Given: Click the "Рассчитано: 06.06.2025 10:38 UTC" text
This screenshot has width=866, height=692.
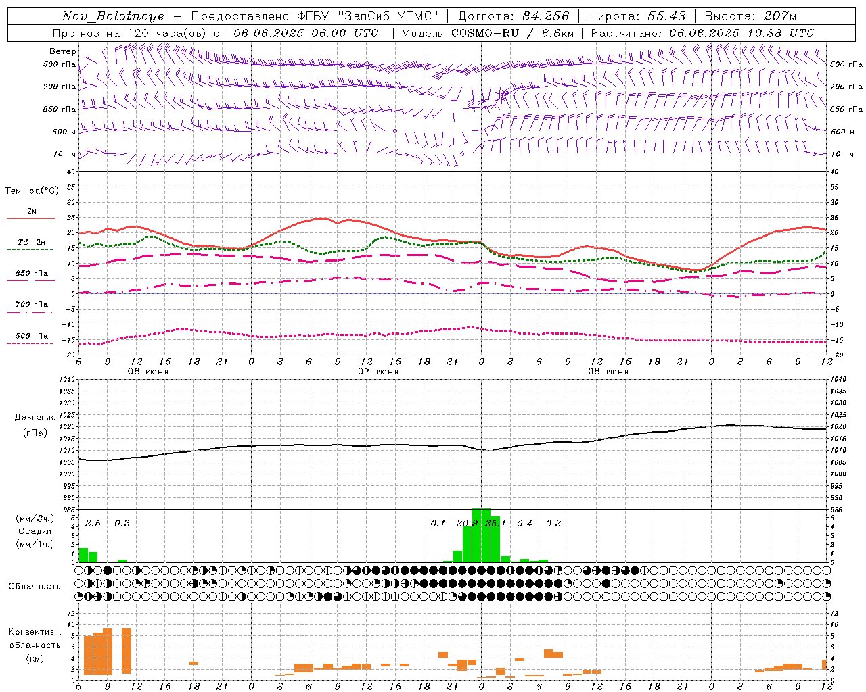Looking at the screenshot, I should click(702, 33).
